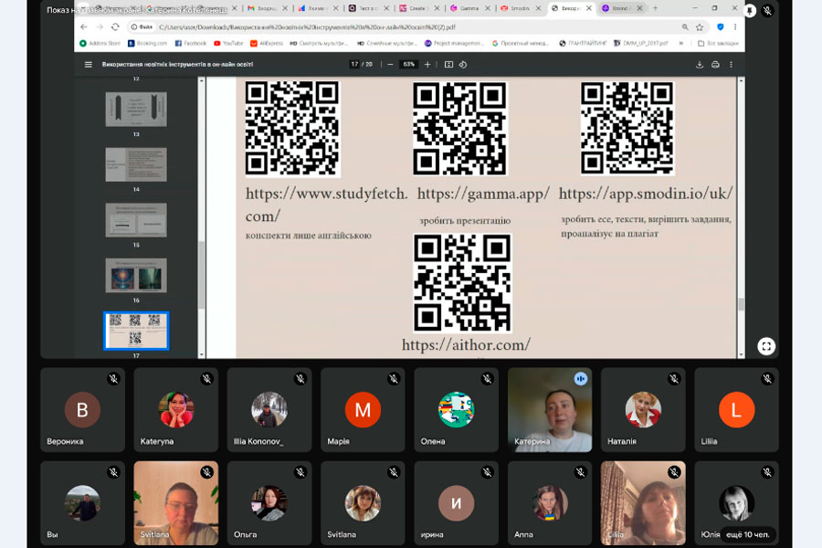822x548 pixels.
Task: Zoom out the PDF with minus button
Action: (390, 65)
